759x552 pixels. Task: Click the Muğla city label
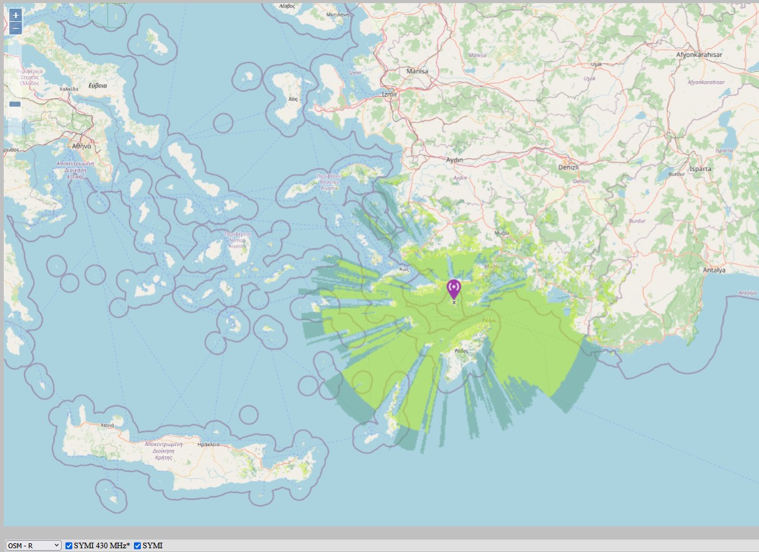point(502,233)
